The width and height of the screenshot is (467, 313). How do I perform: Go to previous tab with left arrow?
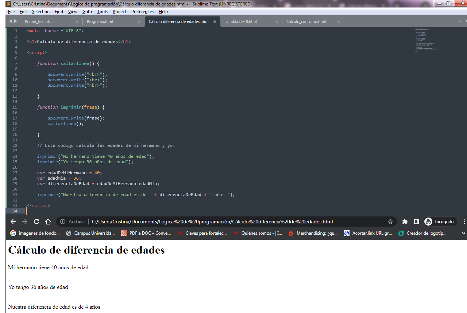coord(11,21)
